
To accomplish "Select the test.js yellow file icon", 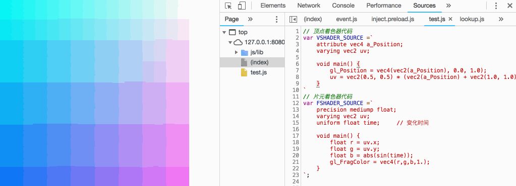I will pos(244,72).
